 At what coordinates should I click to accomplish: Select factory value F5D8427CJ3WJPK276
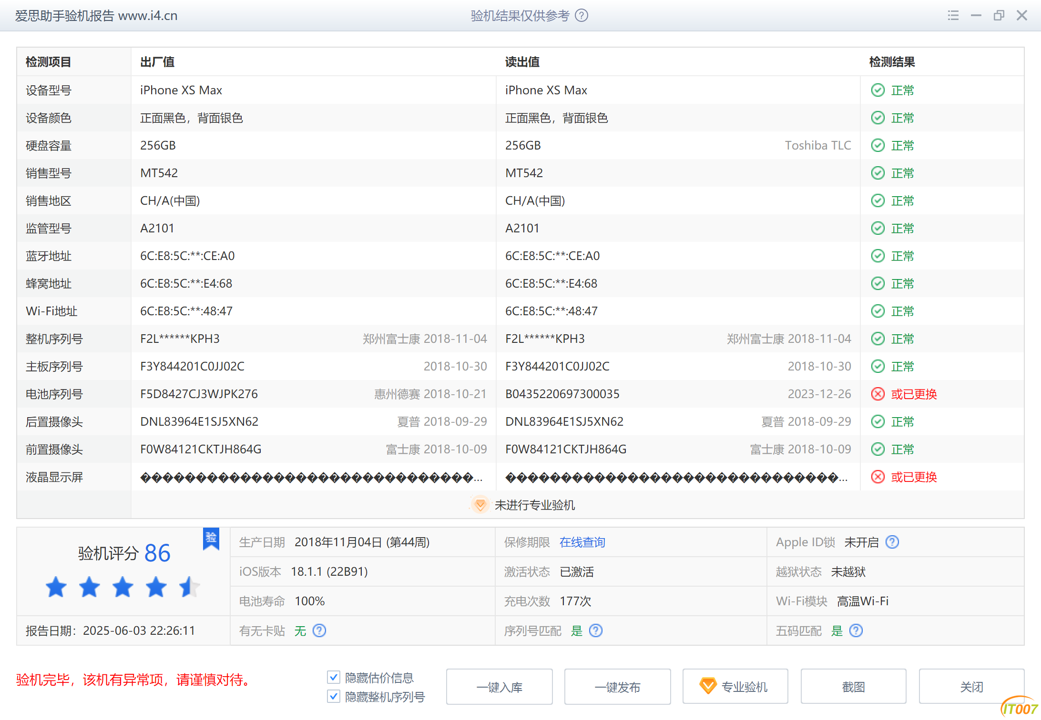(x=199, y=394)
